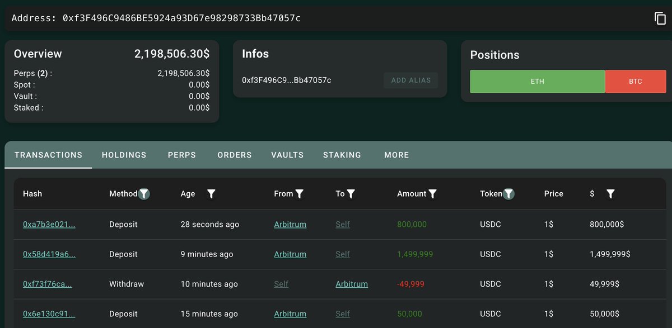Open the Staking tab
Screen dimensions: 672x328
pyautogui.click(x=342, y=155)
